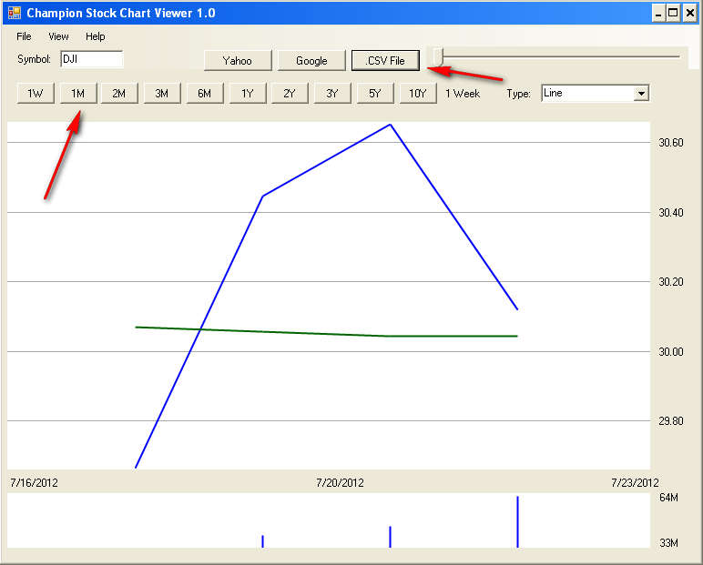The width and height of the screenshot is (703, 565).
Task: Click the 30.60 price axis label
Action: coord(671,143)
